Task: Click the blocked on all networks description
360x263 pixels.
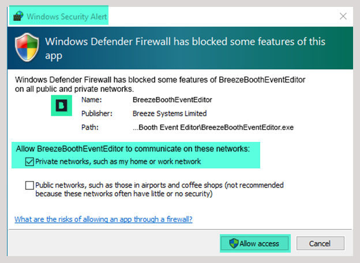Action: (160, 84)
